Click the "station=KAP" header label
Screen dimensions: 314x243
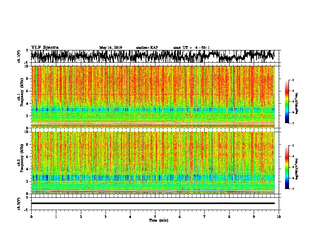pos(147,48)
